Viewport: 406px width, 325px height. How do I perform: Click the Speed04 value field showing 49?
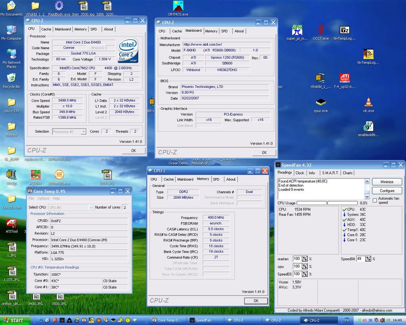361,259
